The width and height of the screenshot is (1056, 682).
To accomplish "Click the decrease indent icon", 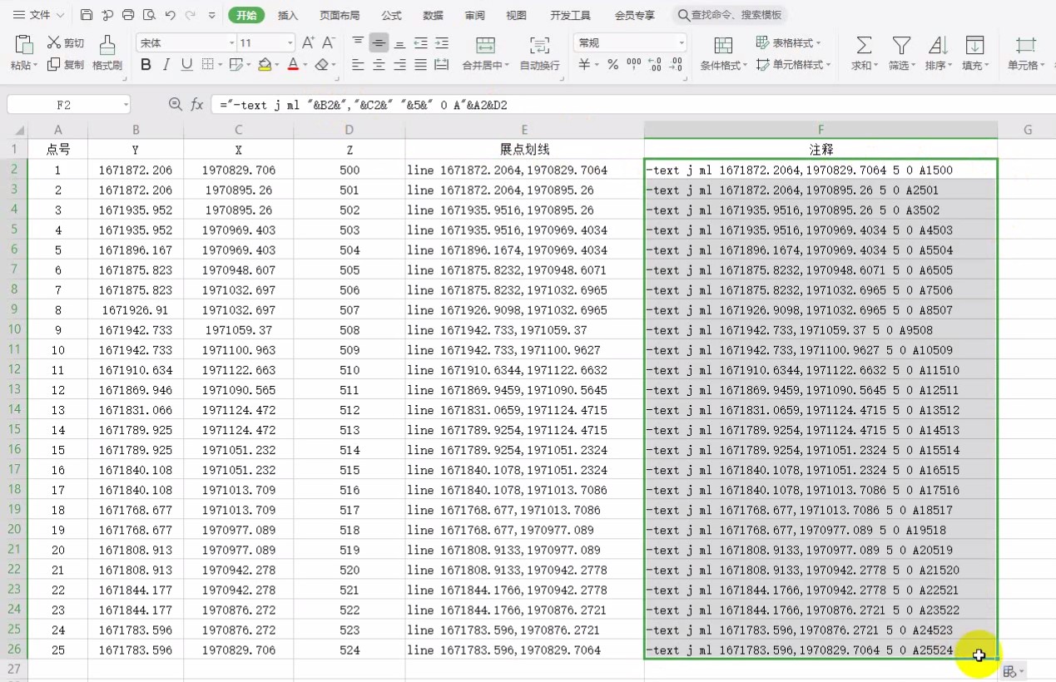I will [x=421, y=42].
